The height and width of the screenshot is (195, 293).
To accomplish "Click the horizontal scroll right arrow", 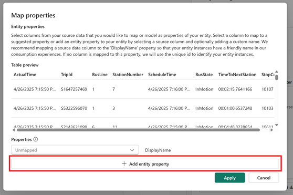I will coord(271,130).
